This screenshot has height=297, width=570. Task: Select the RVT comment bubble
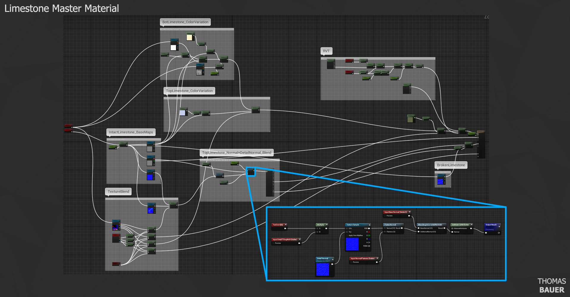click(326, 51)
